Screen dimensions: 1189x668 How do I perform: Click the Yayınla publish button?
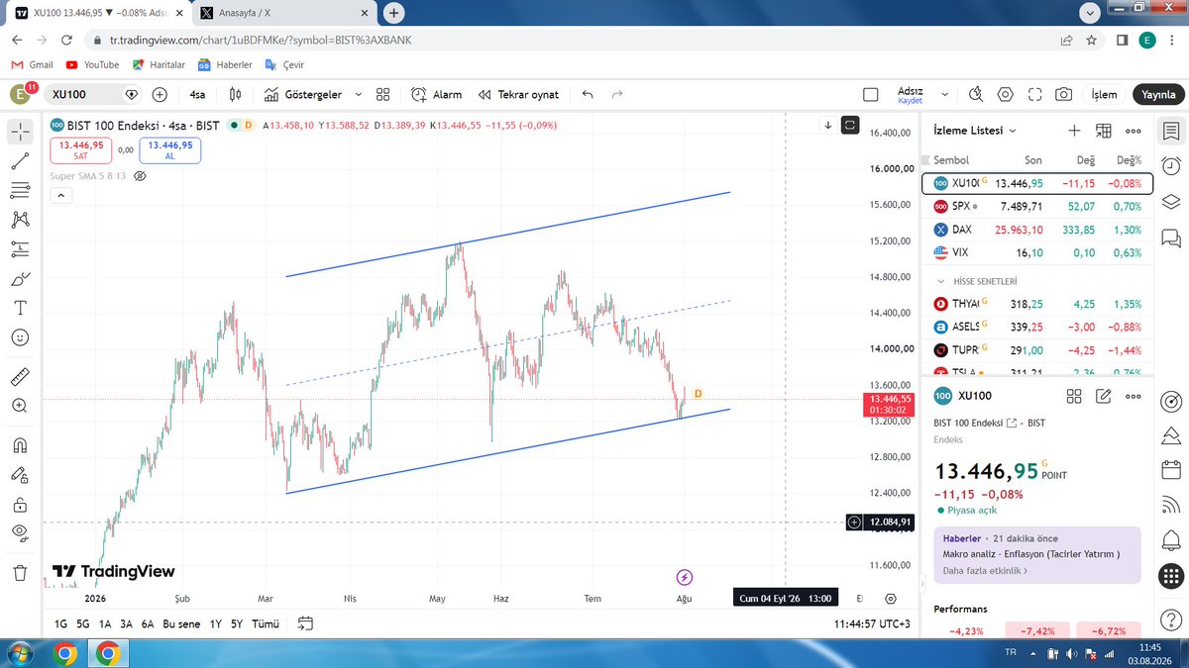tap(1158, 94)
